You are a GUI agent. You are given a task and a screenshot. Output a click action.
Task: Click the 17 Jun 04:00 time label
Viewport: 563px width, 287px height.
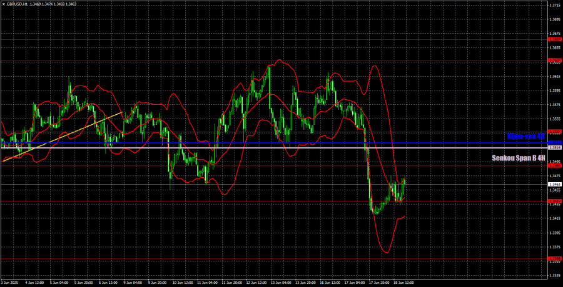click(355, 283)
